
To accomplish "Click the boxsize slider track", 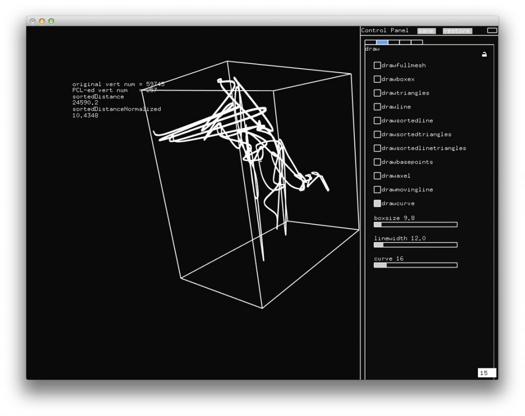I will coord(415,225).
